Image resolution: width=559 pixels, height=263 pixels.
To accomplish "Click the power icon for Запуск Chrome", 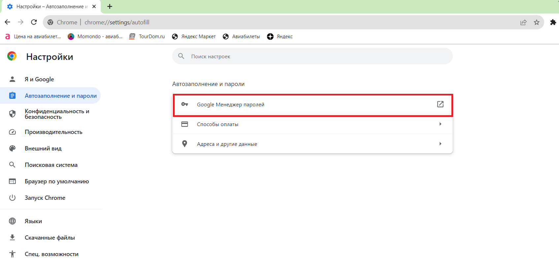I will (12, 198).
